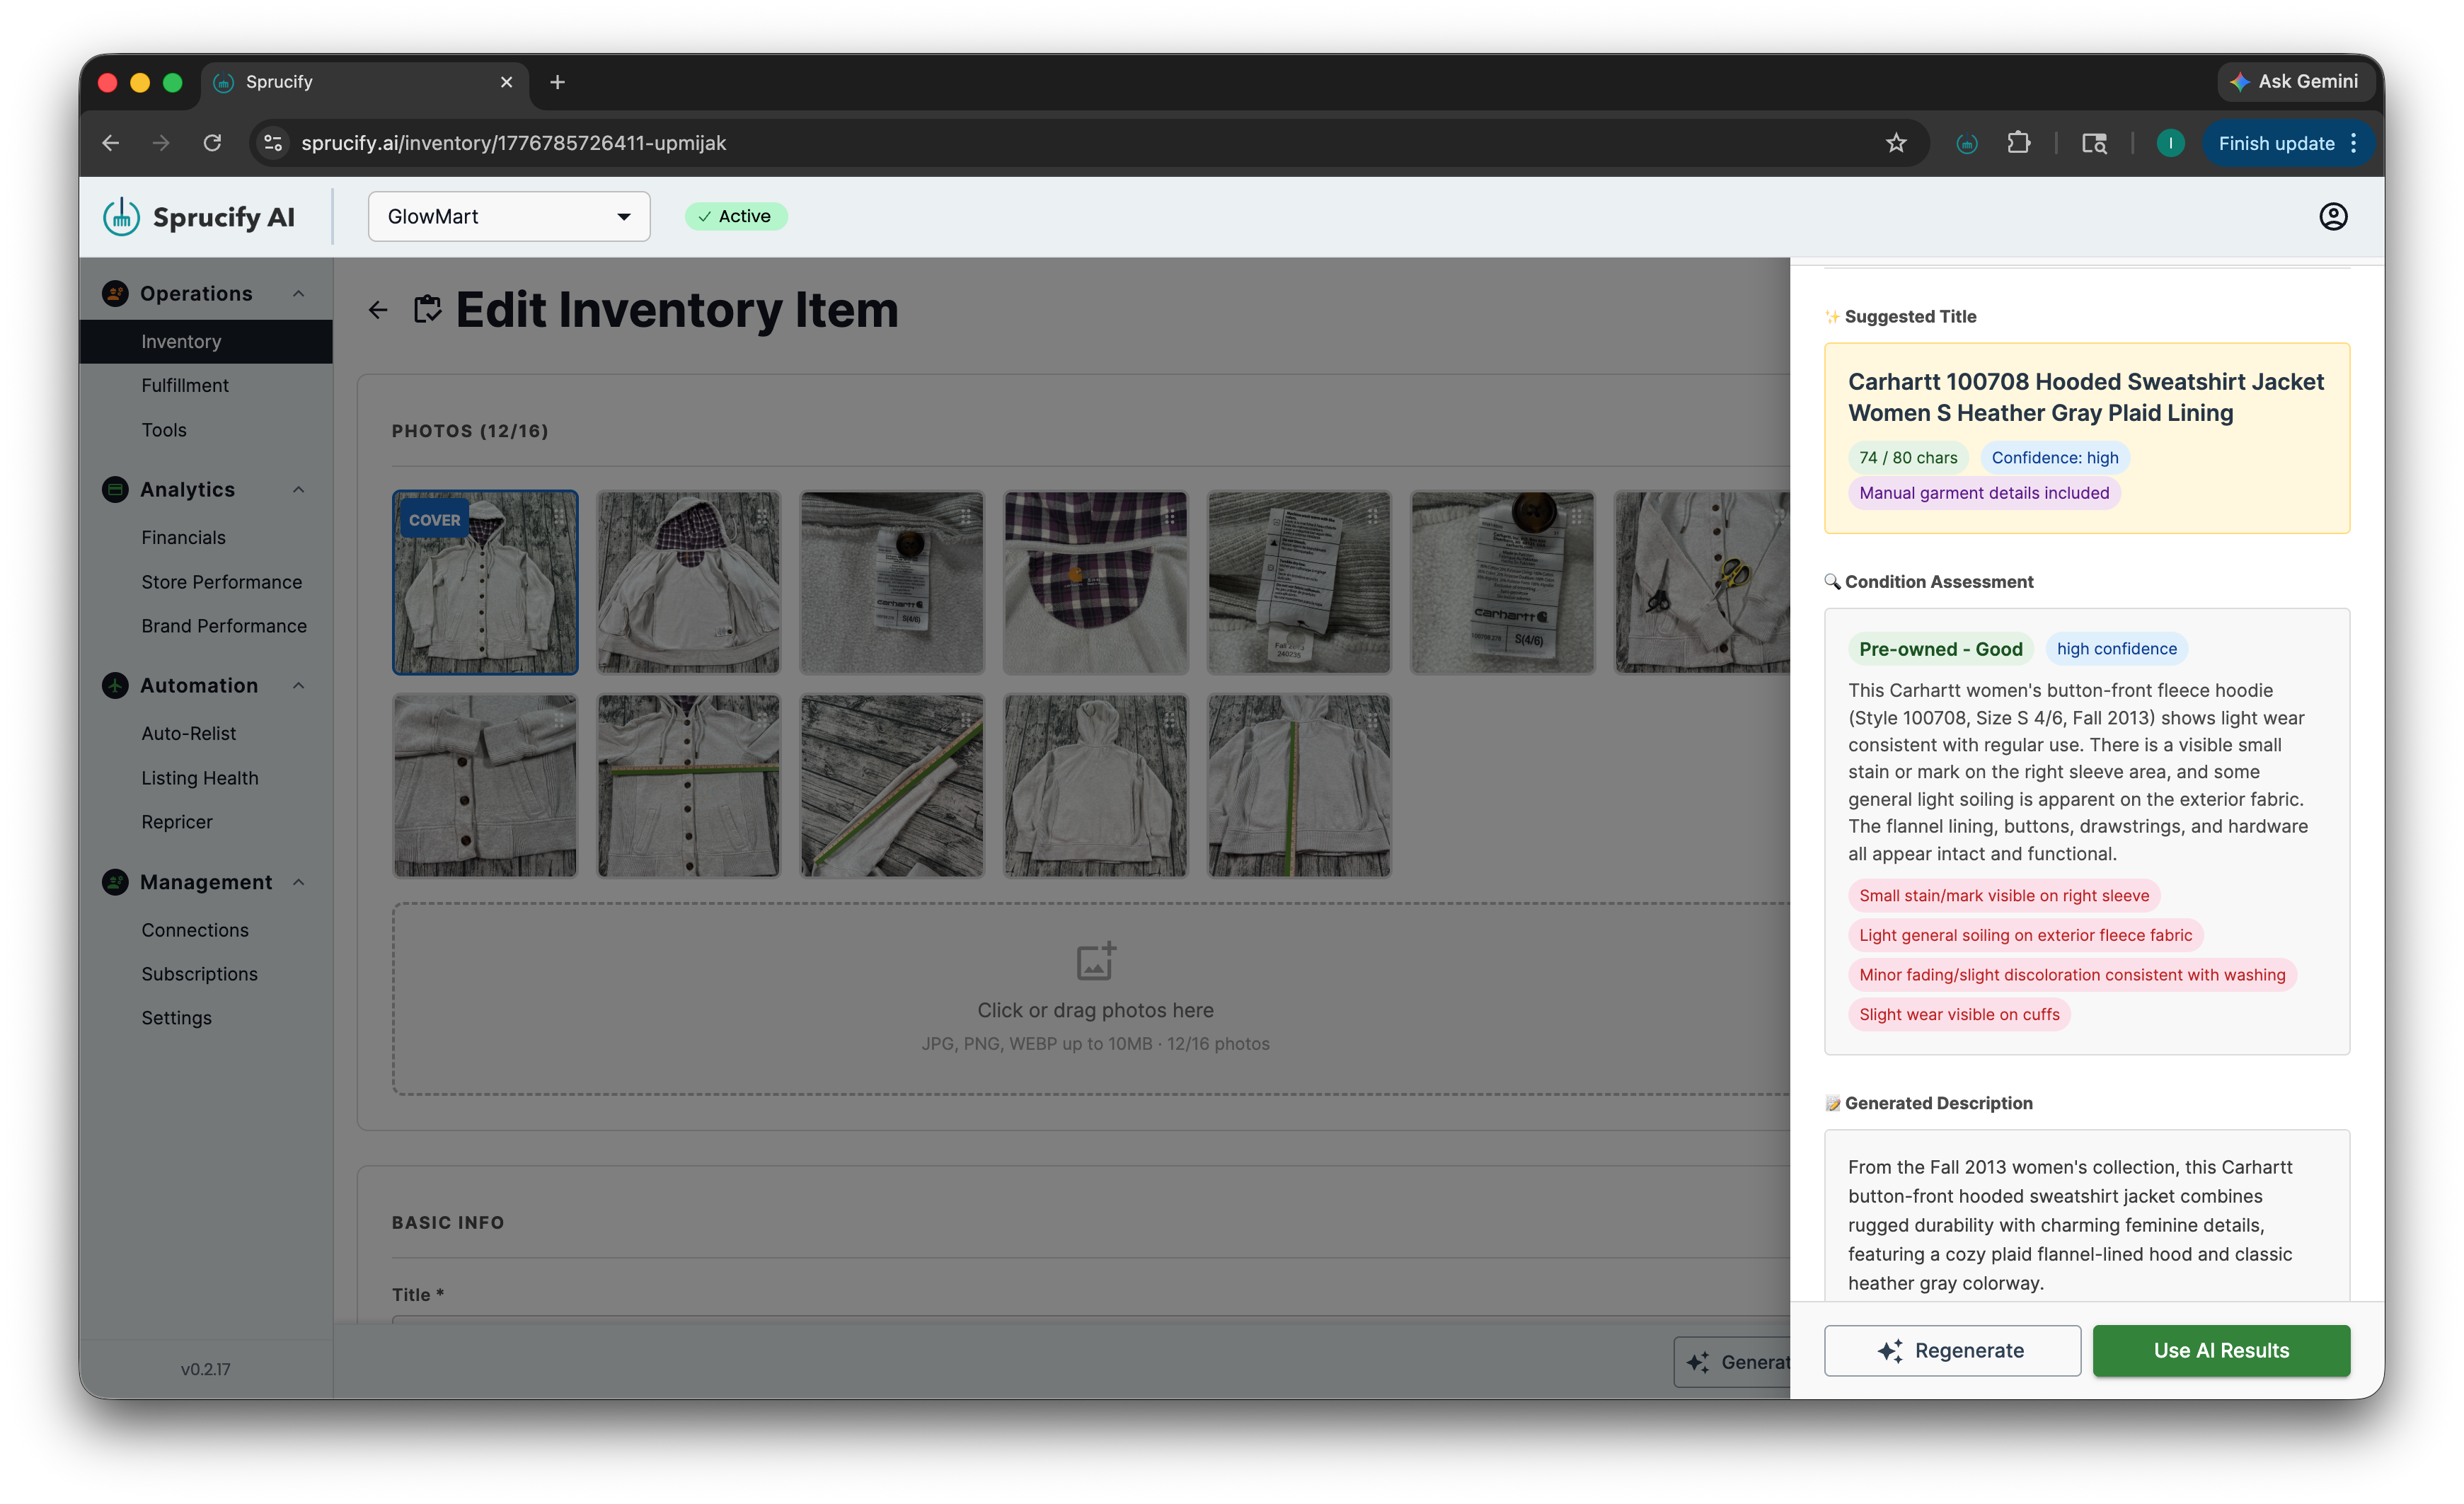Click the browser back navigation arrow
Image resolution: width=2464 pixels, height=1504 pixels.
point(110,143)
